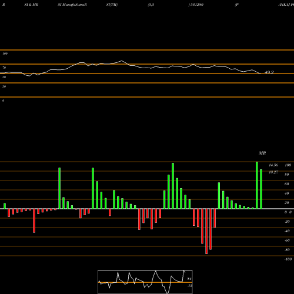The image size is (294, 294).
Task: Click the MR axis label -80
Action: pos(287,250)
